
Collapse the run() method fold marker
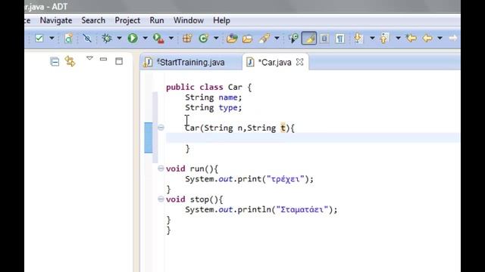[161, 168]
